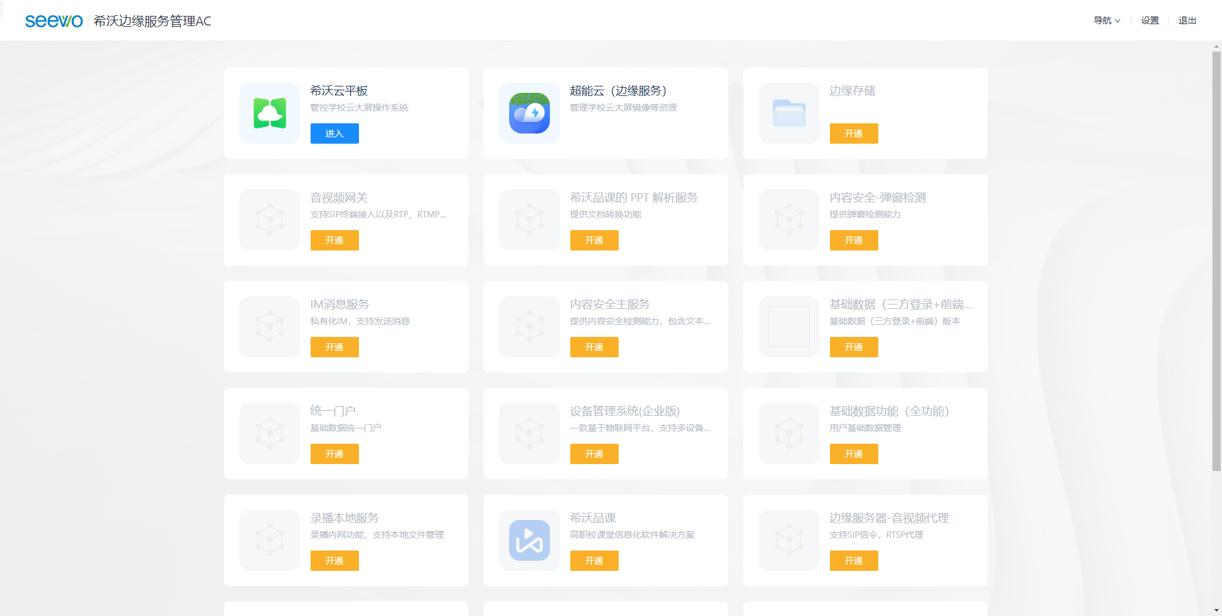Click 进入 for 希沃云平板
The width and height of the screenshot is (1222, 616).
(335, 133)
